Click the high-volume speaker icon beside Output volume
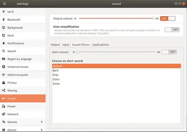187x132 pixels. click(157, 18)
